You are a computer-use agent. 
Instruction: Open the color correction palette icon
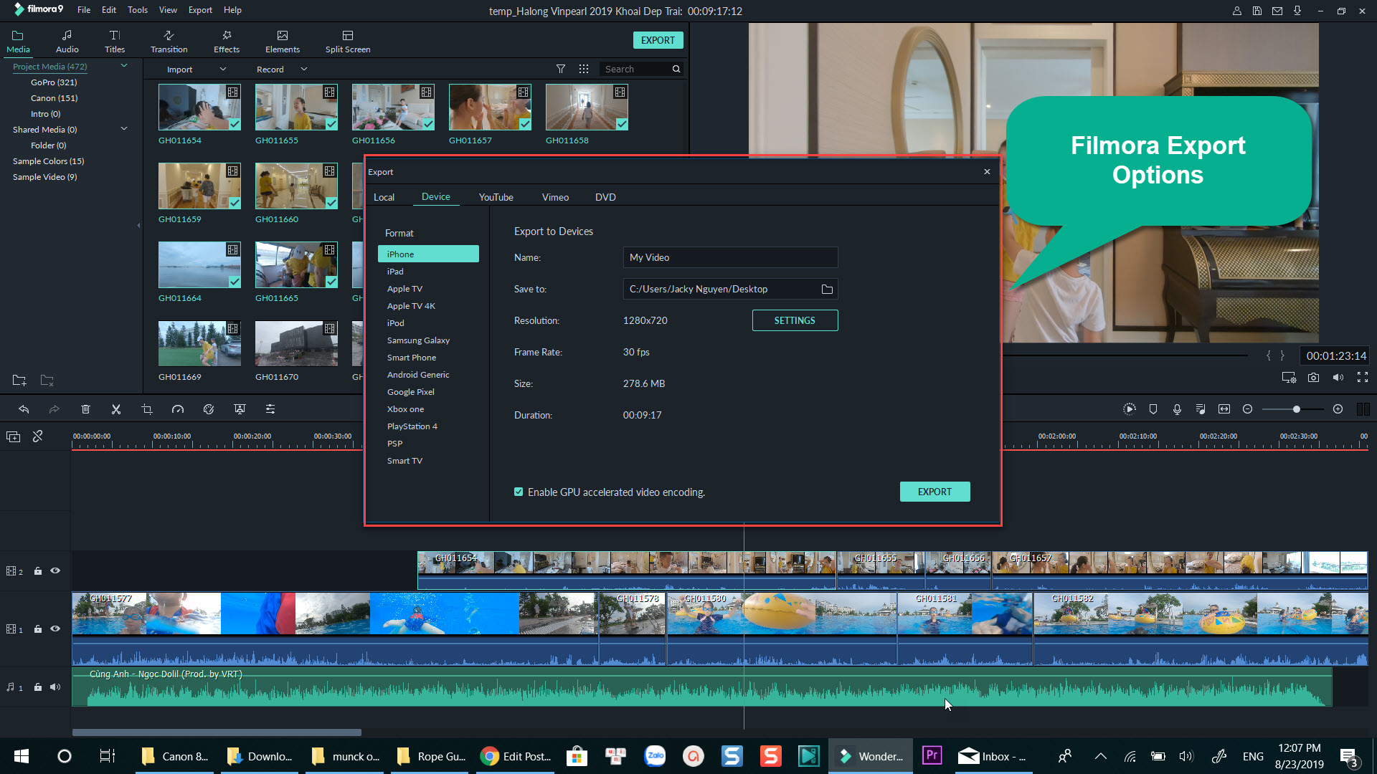(209, 409)
